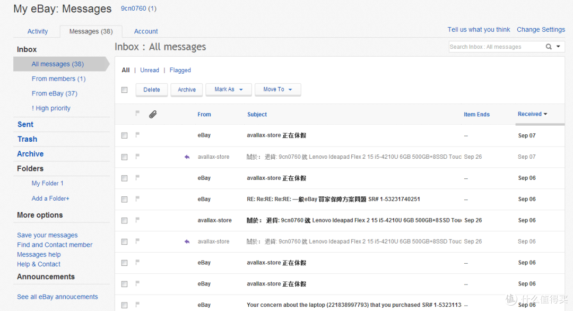Click bold 'avallax-store' sender name

214,220
